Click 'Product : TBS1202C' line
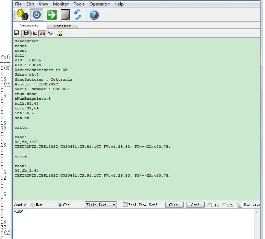265x239 pixels. (x=36, y=84)
